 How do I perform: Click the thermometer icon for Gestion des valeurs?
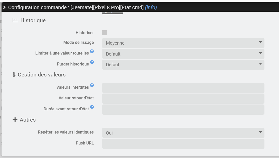click(14, 75)
